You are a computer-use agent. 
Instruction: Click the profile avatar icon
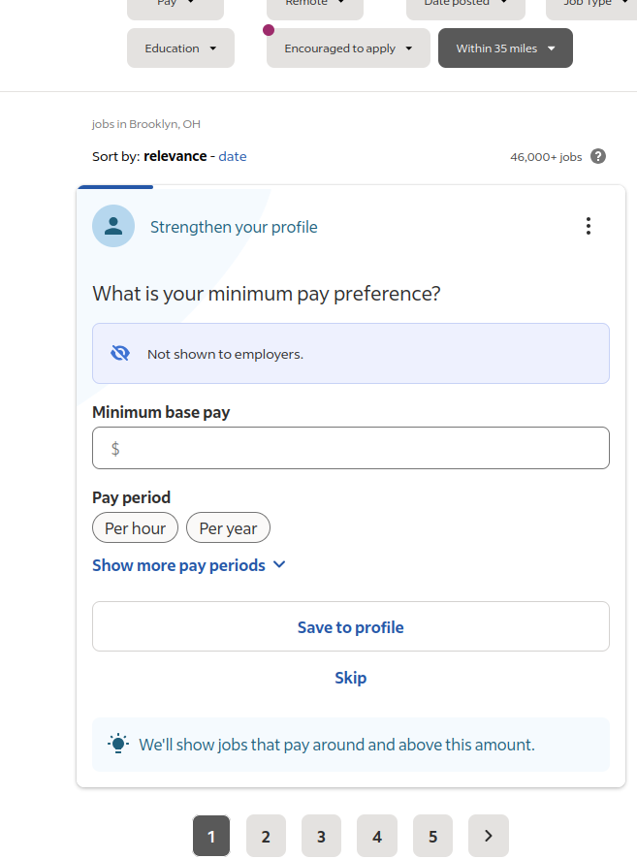(113, 226)
